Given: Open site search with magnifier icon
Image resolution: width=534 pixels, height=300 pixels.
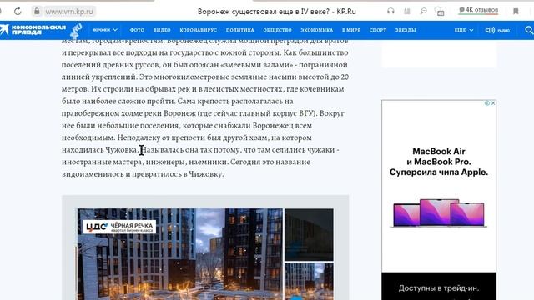Looking at the screenshot, I should (529, 30).
